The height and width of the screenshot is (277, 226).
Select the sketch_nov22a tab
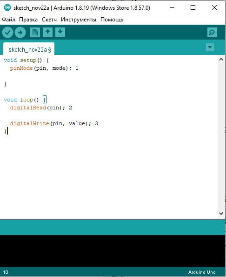(29, 49)
